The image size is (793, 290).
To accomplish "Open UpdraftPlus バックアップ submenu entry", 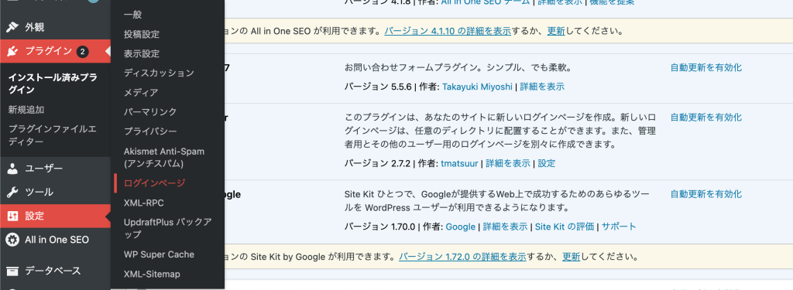I will 168,228.
